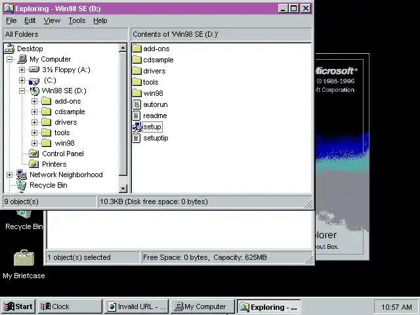This screenshot has height=315, width=420.
Task: Open the View menu
Action: (x=52, y=20)
